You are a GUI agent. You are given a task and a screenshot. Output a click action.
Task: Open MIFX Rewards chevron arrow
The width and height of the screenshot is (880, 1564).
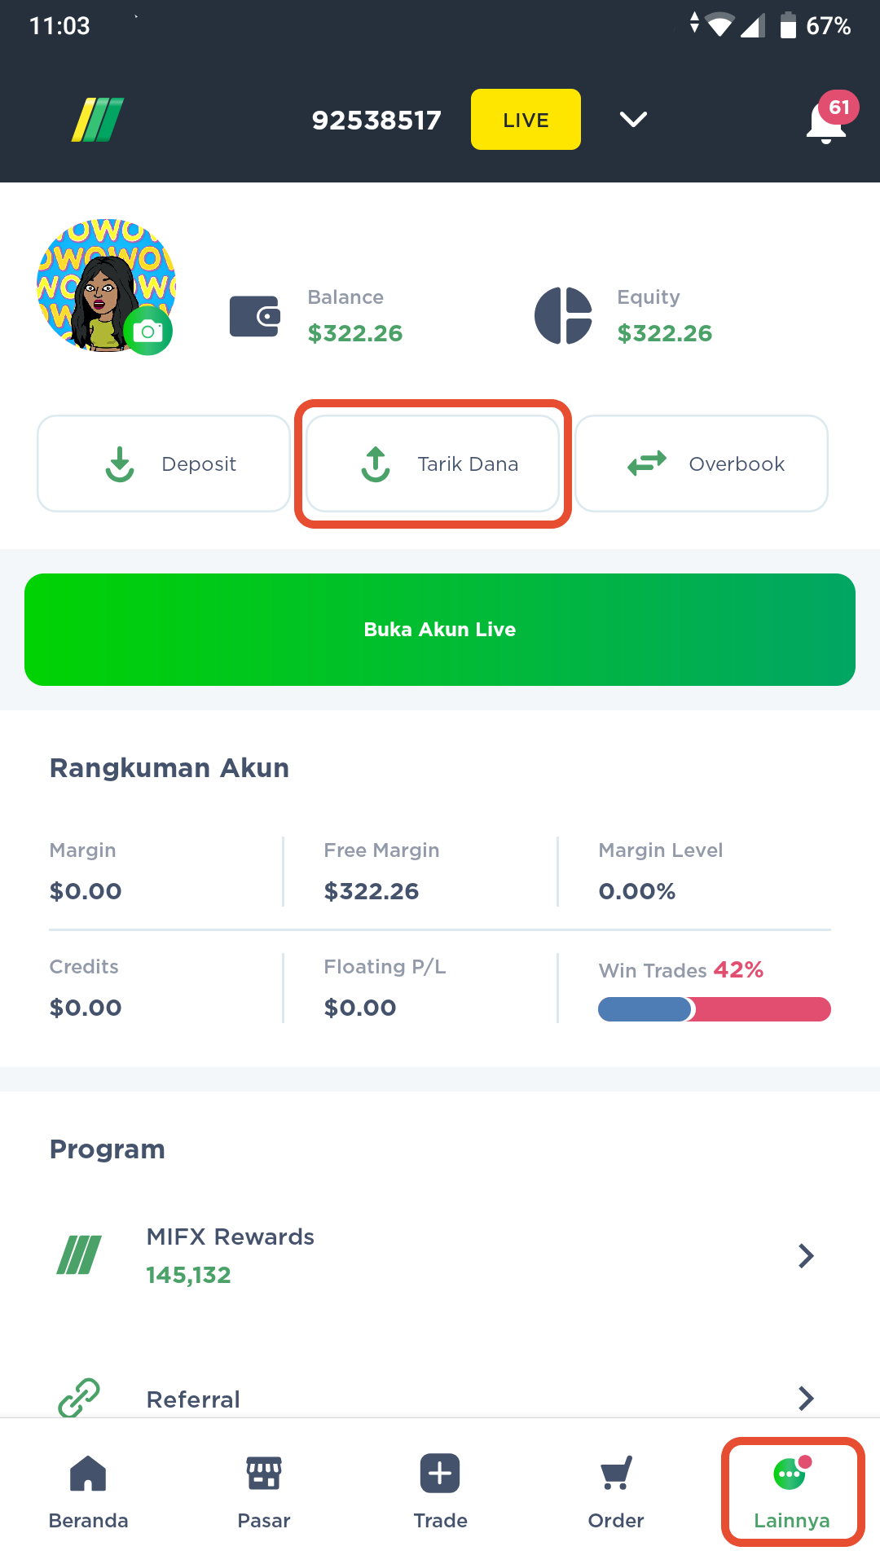[x=806, y=1255]
